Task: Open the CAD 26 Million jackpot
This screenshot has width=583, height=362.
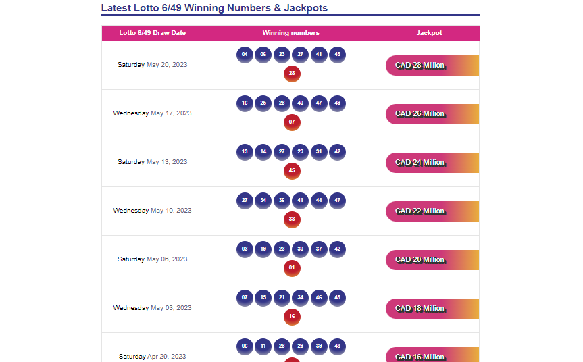Action: click(x=432, y=114)
